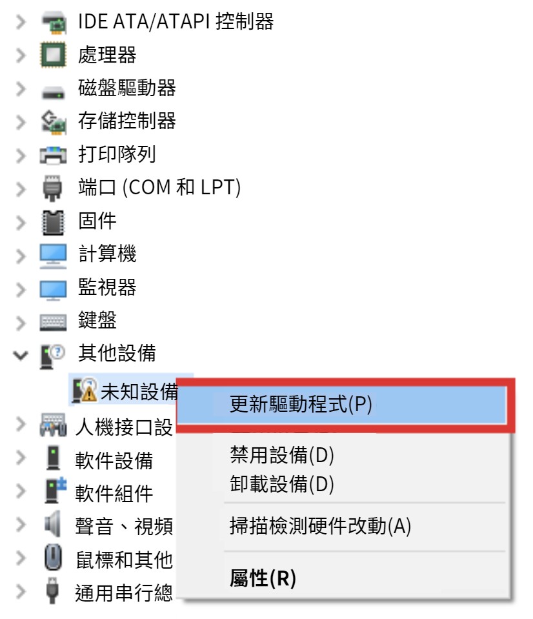Collapse the 其他設備 category

click(21, 355)
